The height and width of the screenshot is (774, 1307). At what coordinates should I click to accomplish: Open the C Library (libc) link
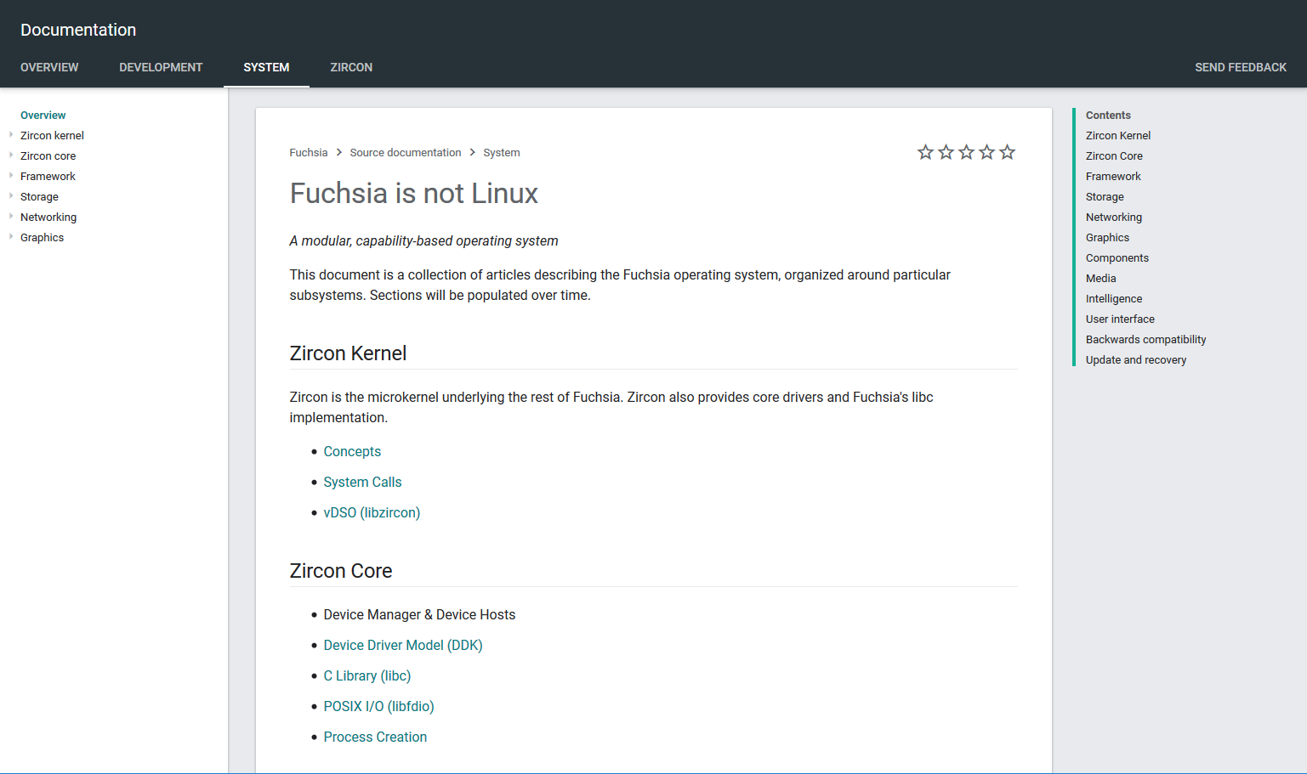[367, 676]
